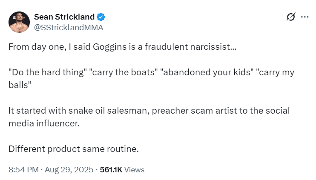Click the Sean Strickland display name
The image size is (316, 180).
pos(64,17)
